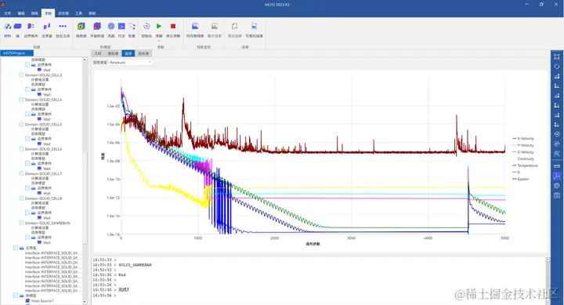Viewport: 564px width, 305px height.
Task: Select the AICFDProject panel tab
Action: coord(16,53)
